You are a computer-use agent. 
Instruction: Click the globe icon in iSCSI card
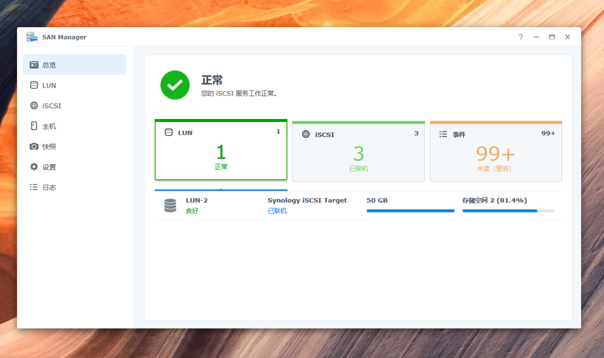(x=306, y=134)
